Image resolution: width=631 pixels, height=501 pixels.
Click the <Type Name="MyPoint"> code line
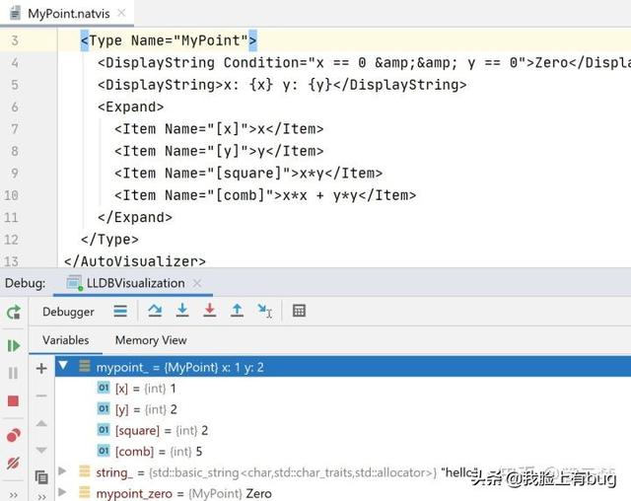point(169,40)
